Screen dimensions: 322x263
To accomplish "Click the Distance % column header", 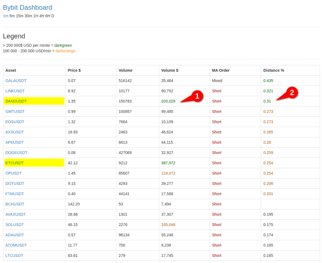I will 274,71.
